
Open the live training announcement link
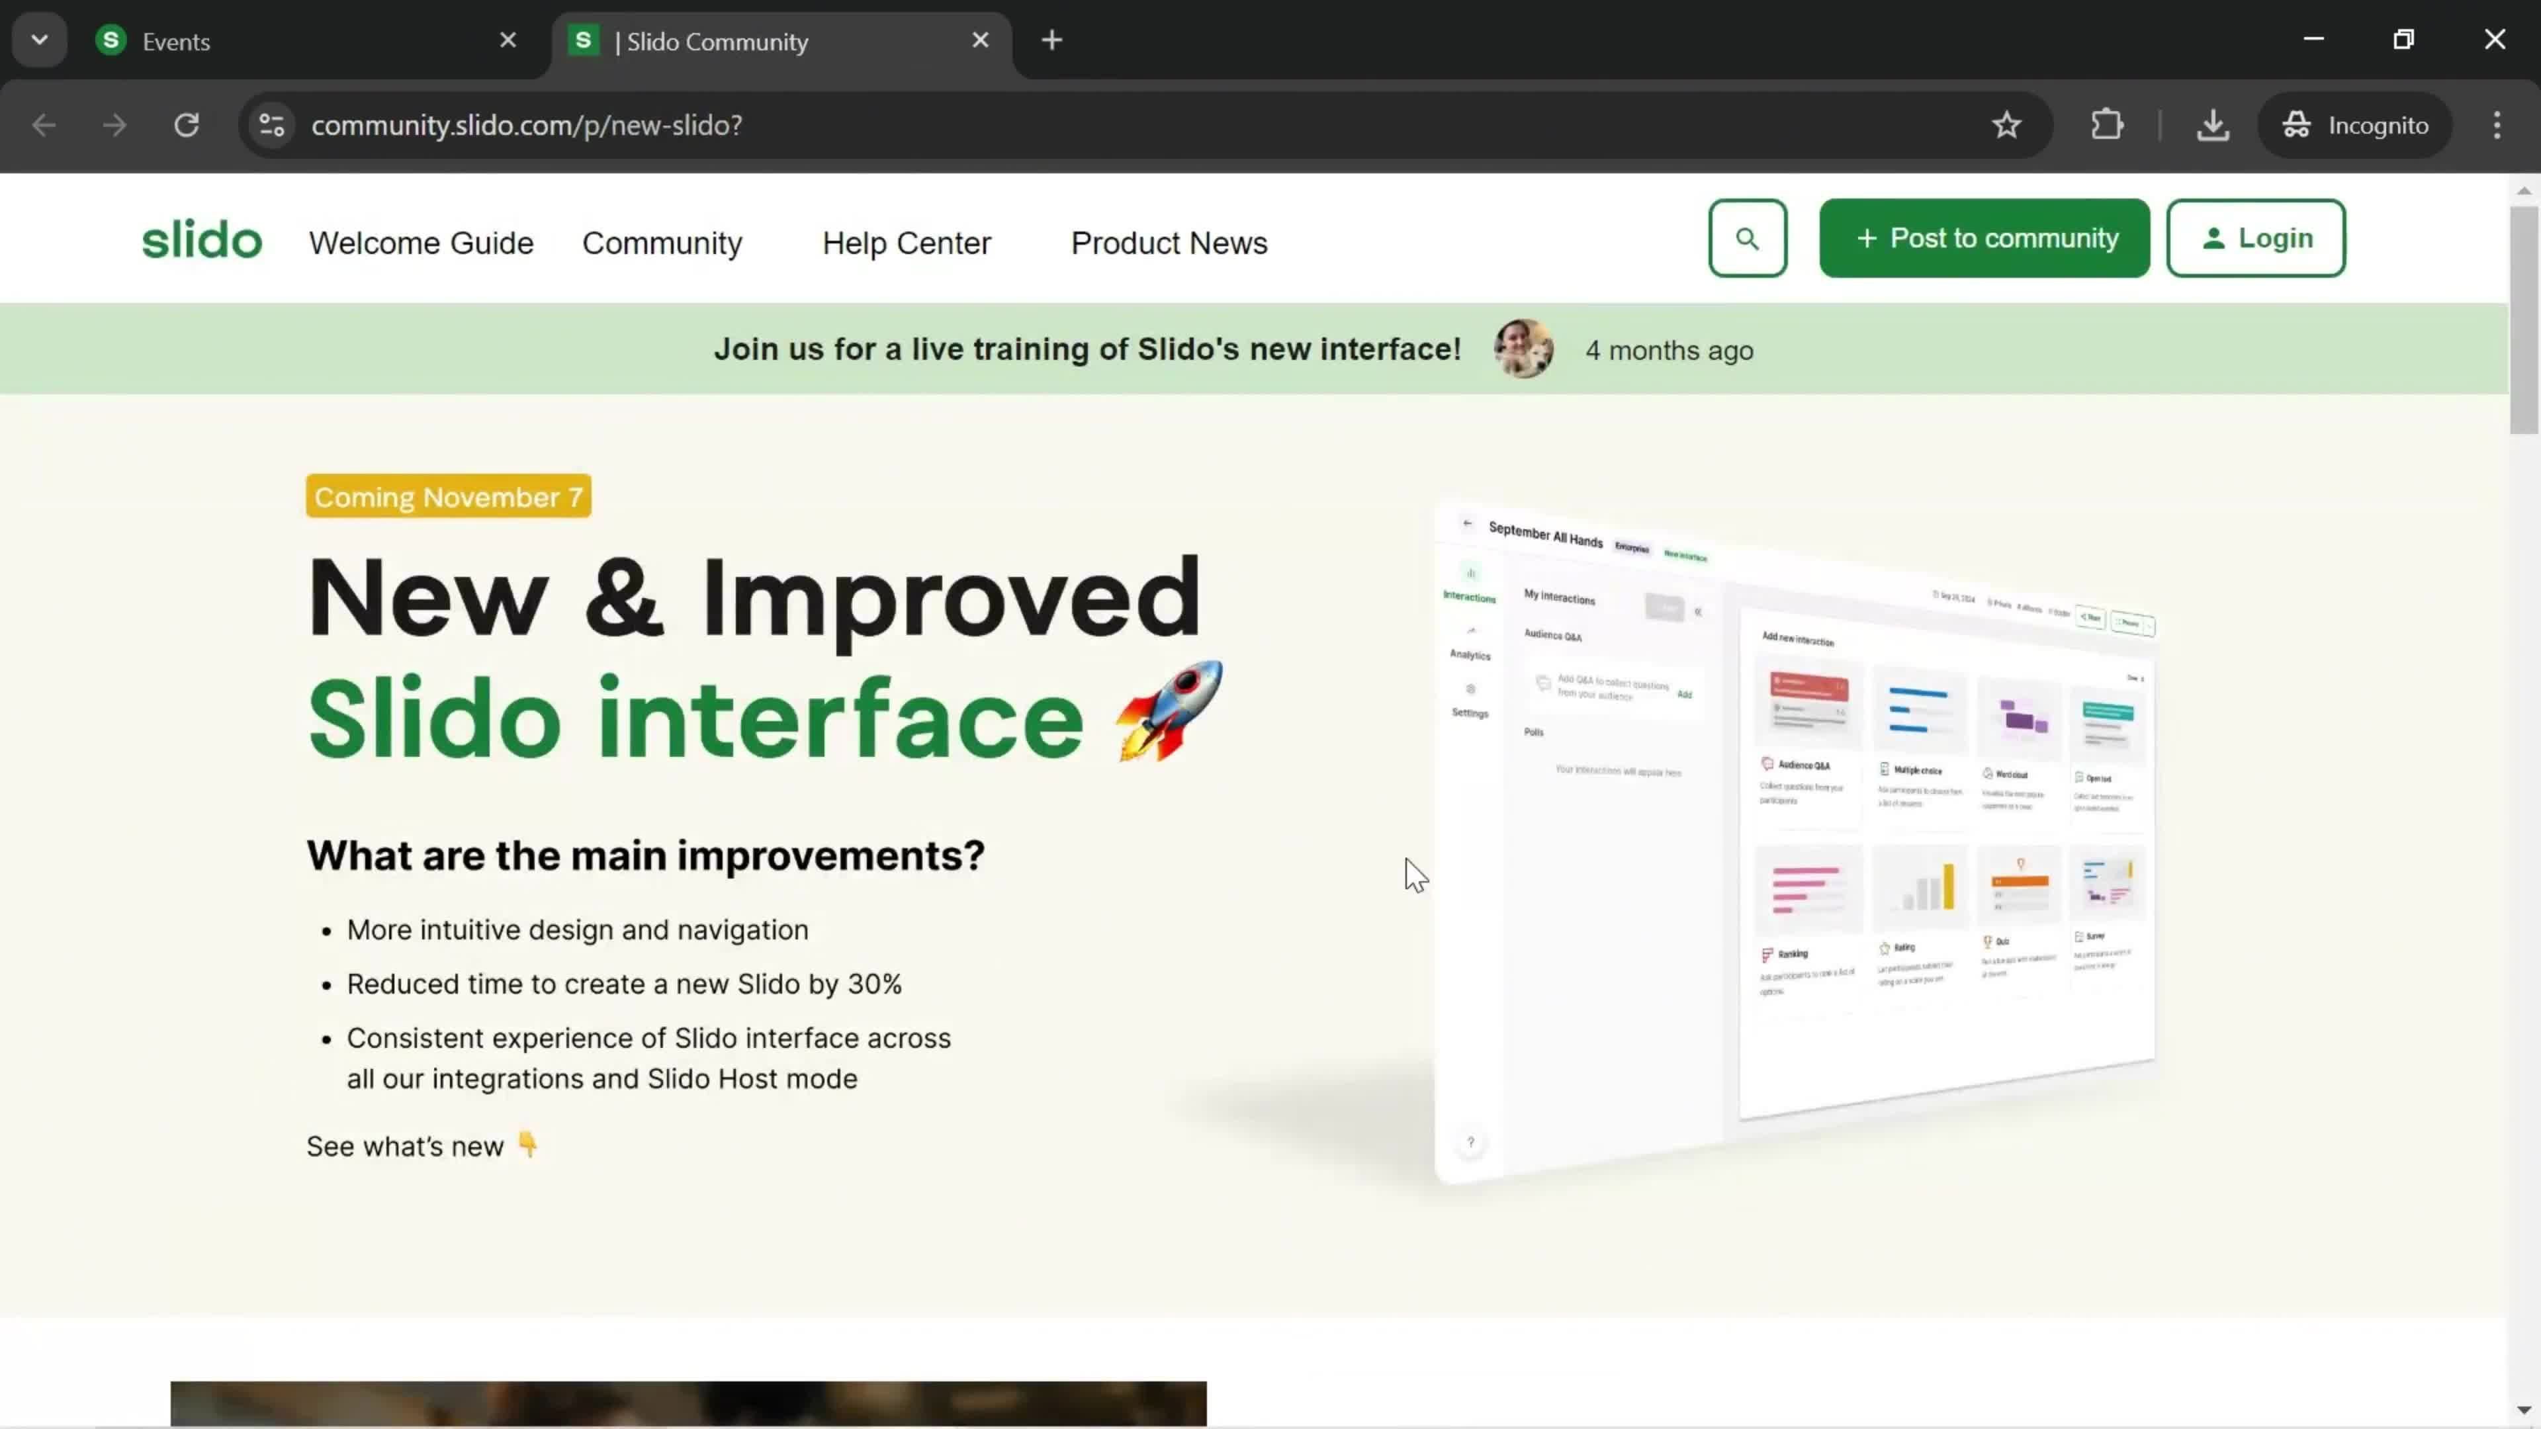1087,349
